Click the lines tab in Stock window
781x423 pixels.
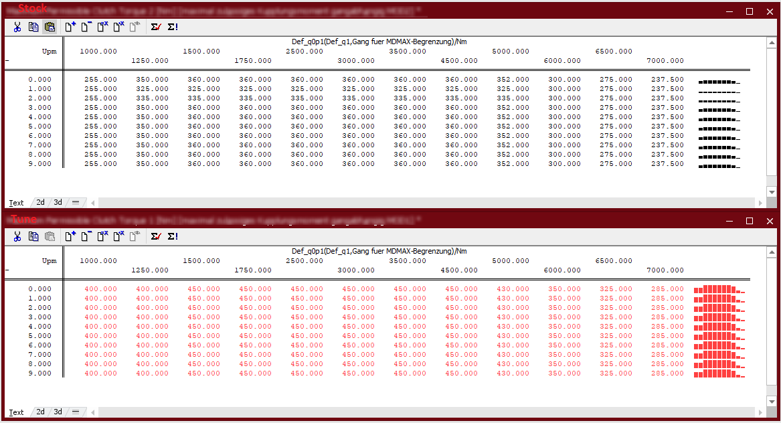(x=76, y=202)
